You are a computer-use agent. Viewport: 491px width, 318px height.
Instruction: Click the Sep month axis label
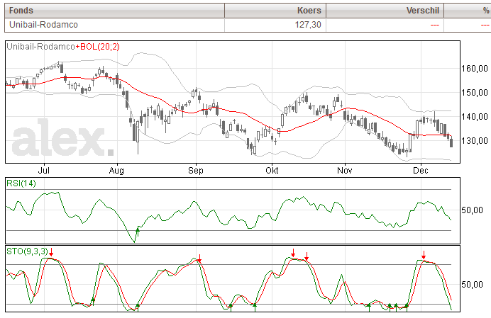(196, 171)
